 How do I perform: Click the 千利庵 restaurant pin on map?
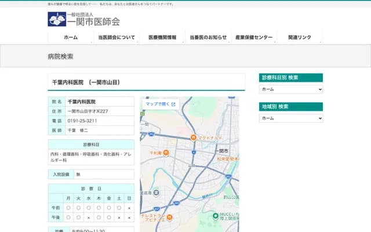coord(166,153)
